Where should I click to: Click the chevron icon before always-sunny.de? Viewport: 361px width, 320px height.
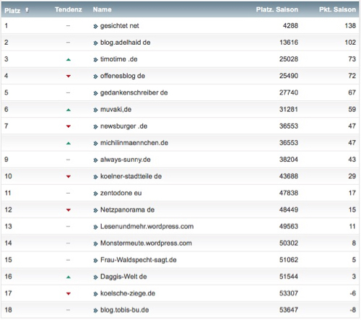coord(95,160)
